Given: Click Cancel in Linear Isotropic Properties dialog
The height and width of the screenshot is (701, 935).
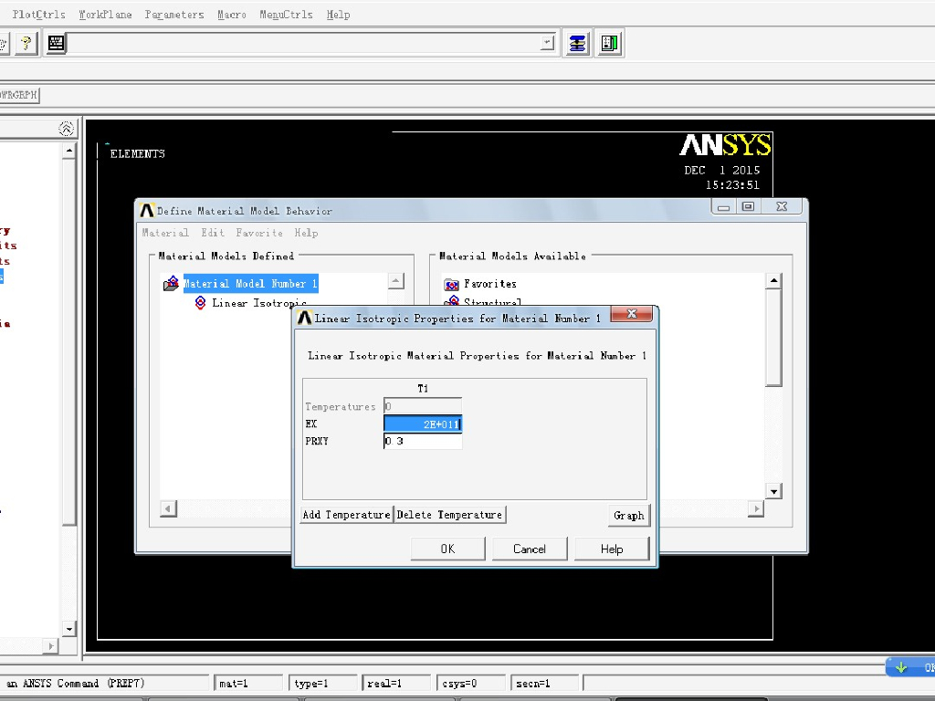Looking at the screenshot, I should click(x=530, y=549).
